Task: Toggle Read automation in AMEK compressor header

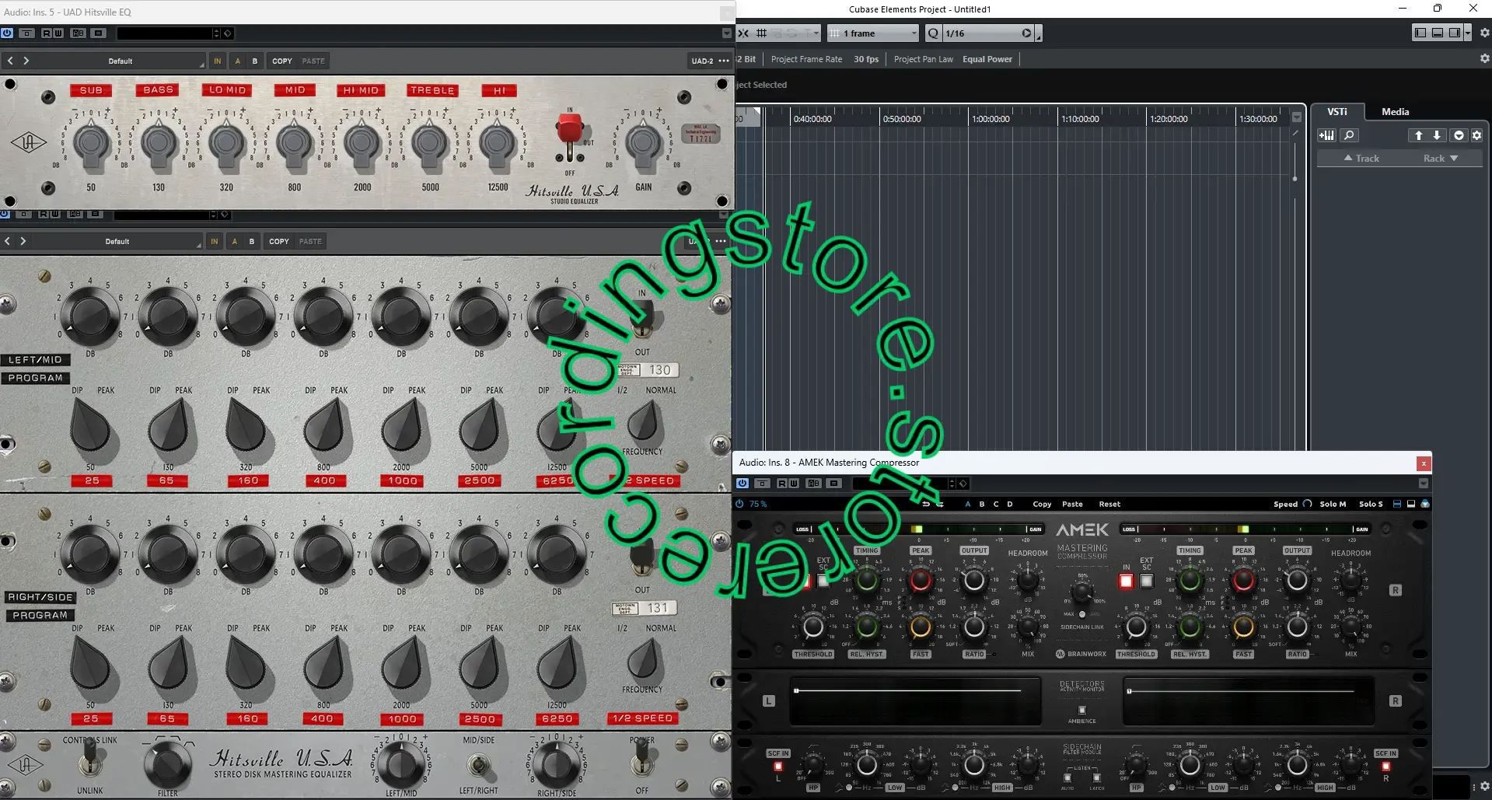Action: [x=782, y=484]
